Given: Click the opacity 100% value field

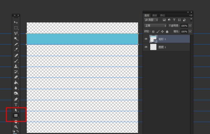Looking at the screenshot, I should pos(184,26).
